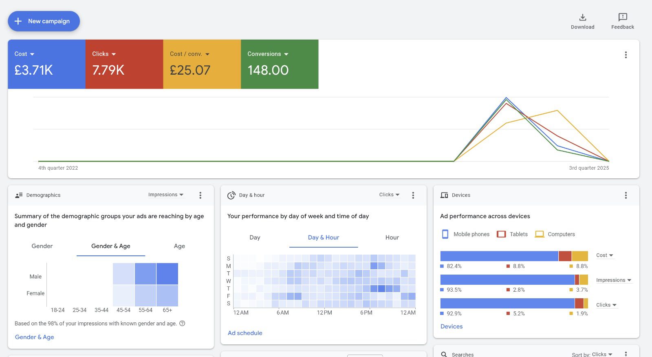Open Day & hour card options menu
The image size is (652, 357).
(x=413, y=195)
